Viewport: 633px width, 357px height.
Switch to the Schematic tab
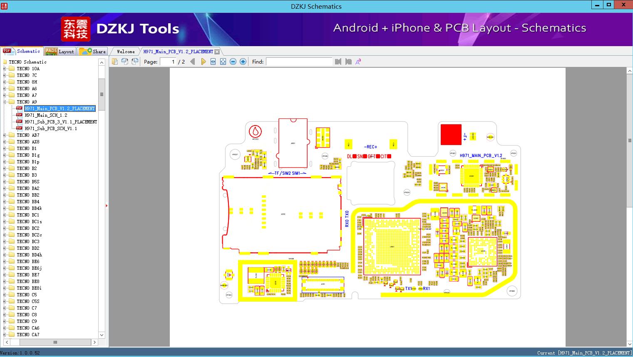[22, 51]
